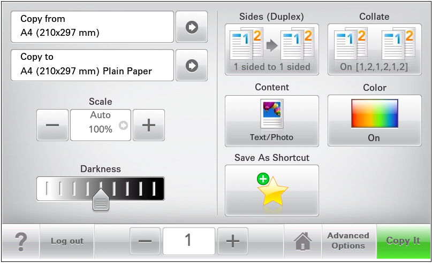Increase scale with the plus button
Image resolution: width=432 pixels, height=263 pixels.
point(148,125)
